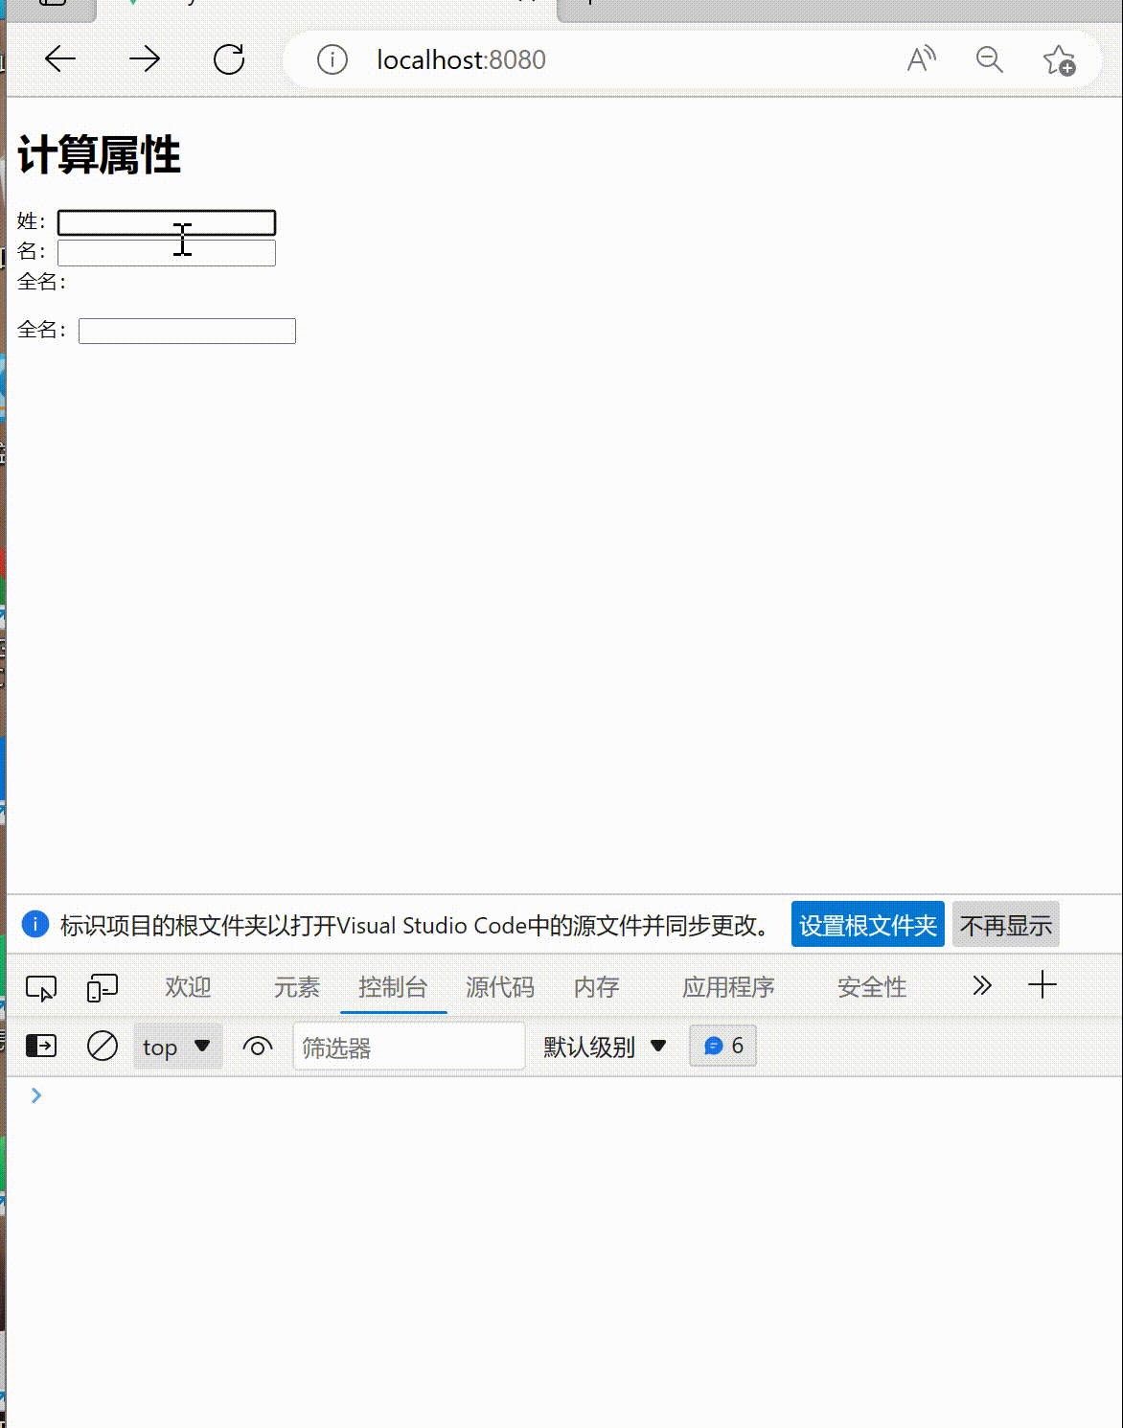Dismiss the notice with 不再显示

(x=1006, y=924)
